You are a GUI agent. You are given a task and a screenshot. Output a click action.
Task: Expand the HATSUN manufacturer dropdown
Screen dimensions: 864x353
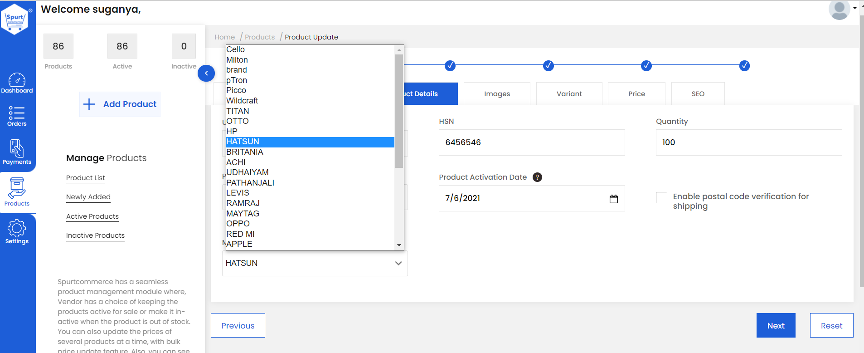315,263
